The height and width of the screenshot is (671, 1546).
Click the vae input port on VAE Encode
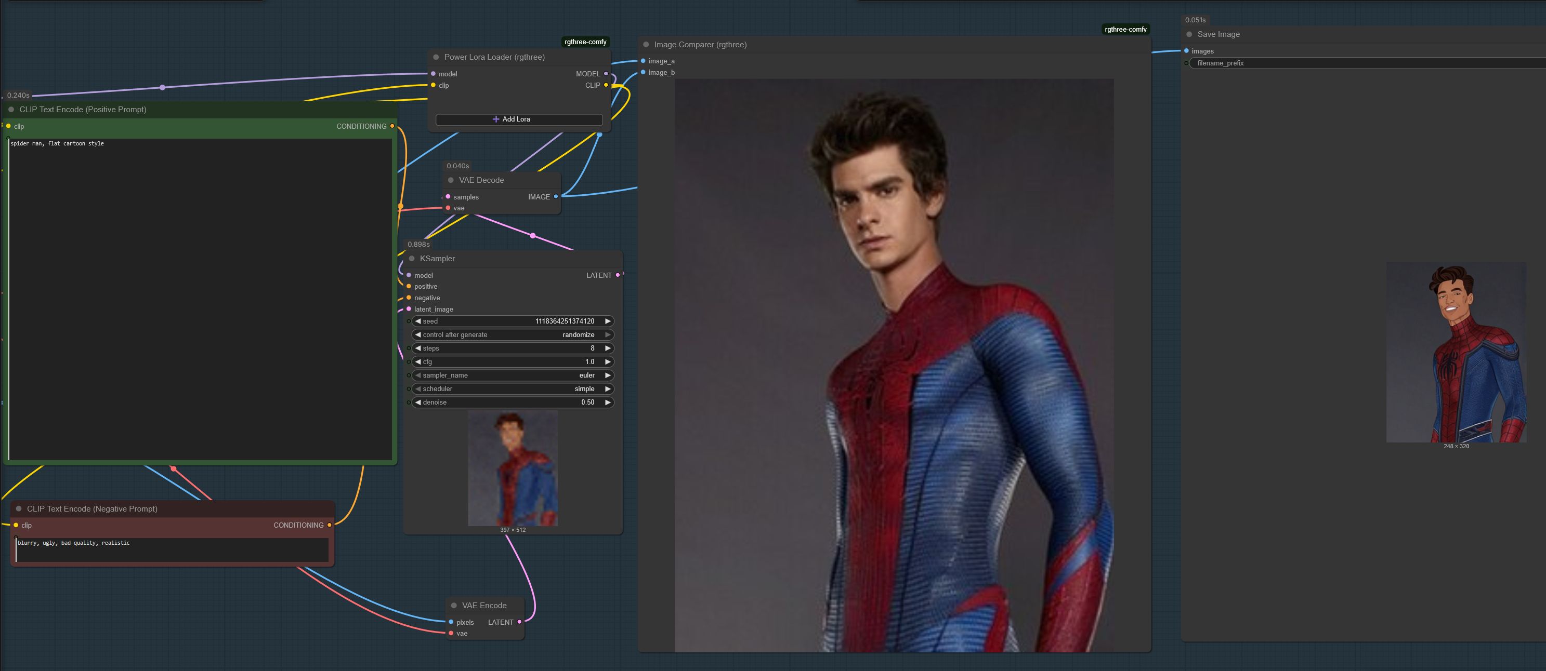click(x=451, y=634)
